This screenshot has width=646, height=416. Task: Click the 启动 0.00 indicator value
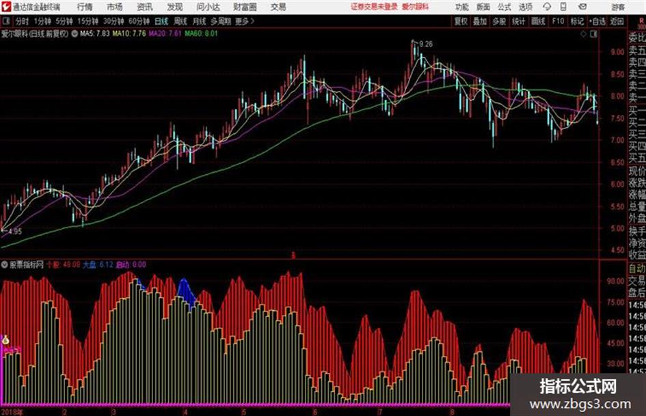pos(131,264)
